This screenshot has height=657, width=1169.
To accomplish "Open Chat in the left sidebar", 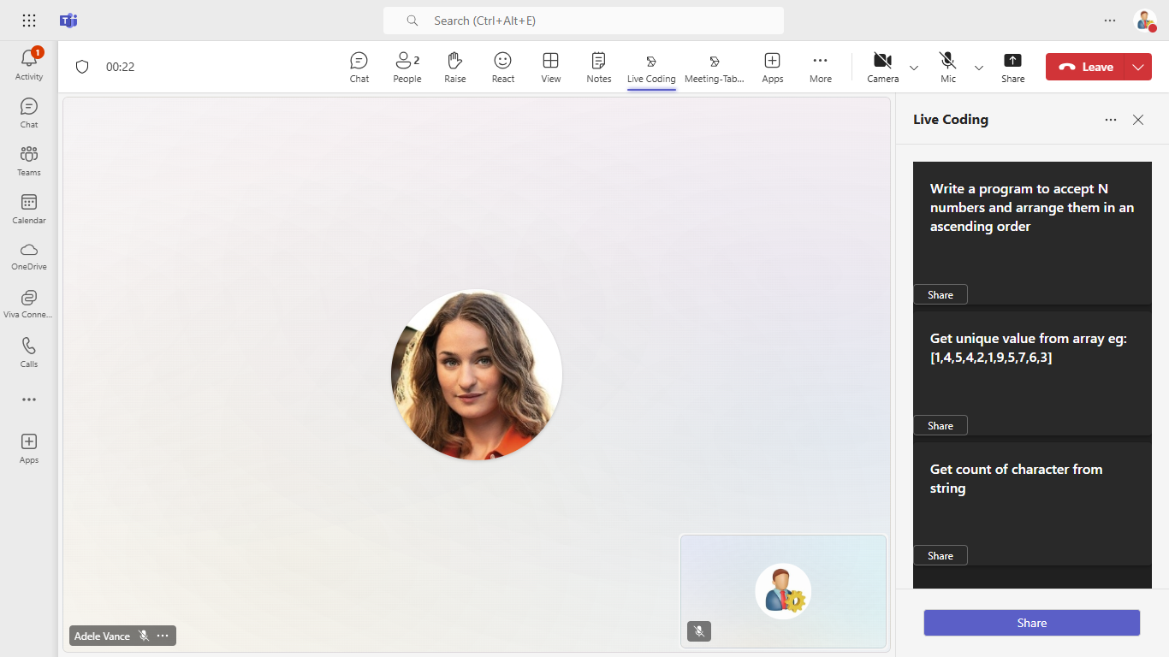I will pyautogui.click(x=29, y=113).
